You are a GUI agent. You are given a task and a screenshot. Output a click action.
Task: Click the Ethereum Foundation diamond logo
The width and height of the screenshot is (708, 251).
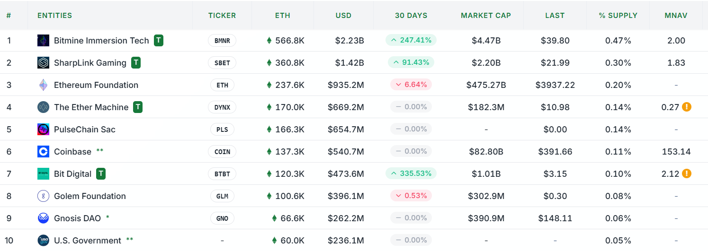tap(43, 85)
